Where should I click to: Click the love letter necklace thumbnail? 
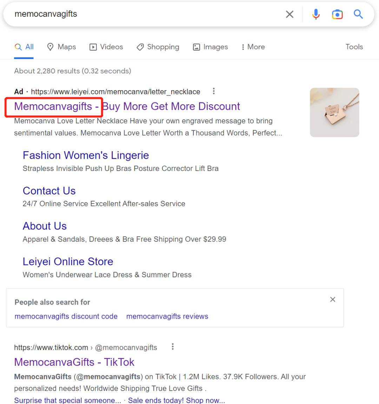point(334,112)
